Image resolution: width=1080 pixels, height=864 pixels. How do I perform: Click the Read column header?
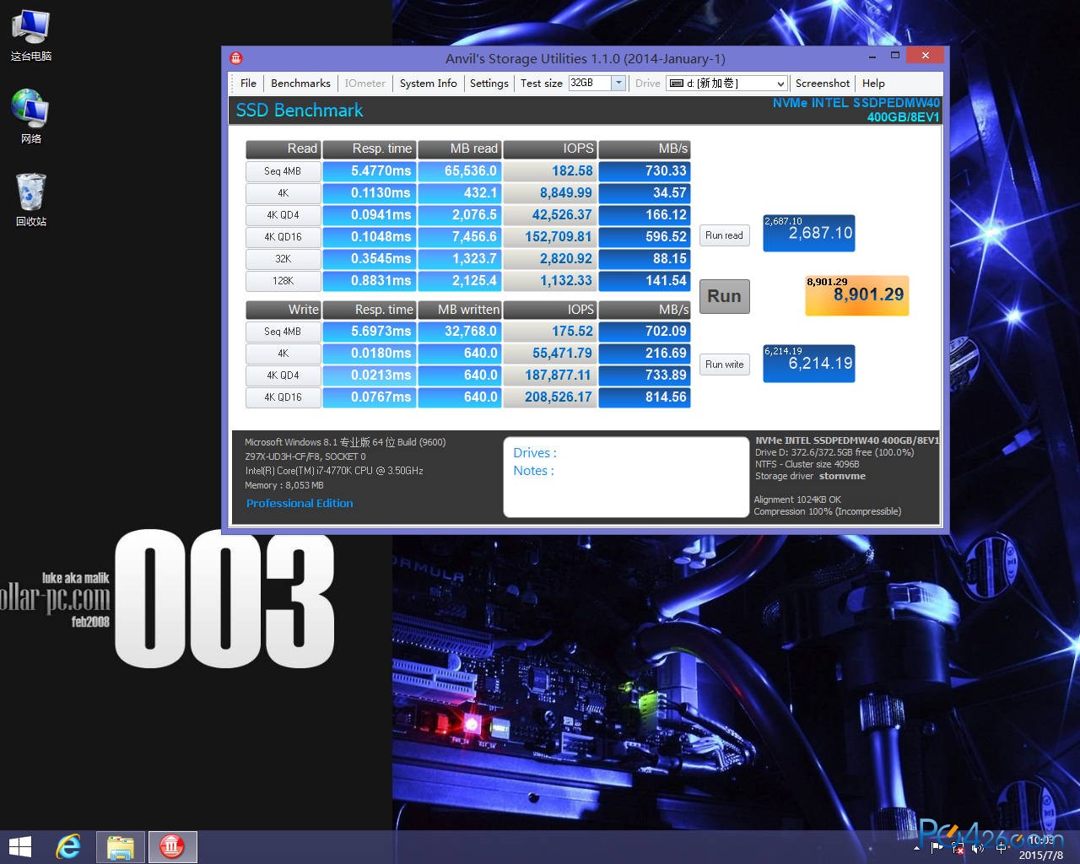283,148
